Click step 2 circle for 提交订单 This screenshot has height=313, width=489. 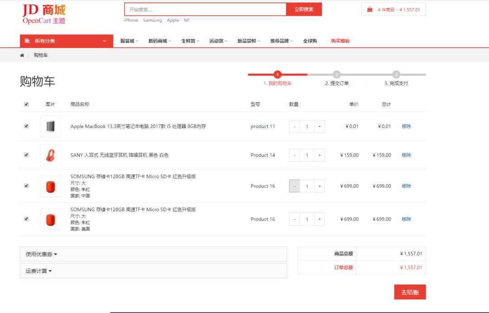336,75
